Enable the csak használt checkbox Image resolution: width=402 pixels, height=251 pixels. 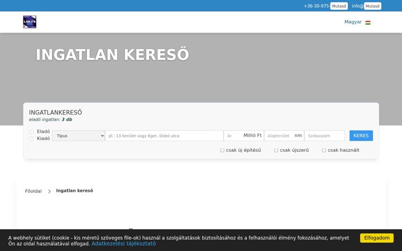point(324,151)
